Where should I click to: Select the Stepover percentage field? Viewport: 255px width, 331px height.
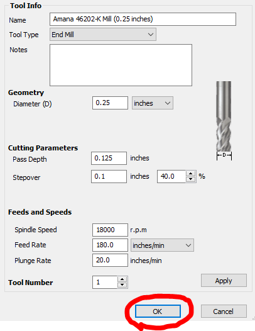tap(171, 176)
